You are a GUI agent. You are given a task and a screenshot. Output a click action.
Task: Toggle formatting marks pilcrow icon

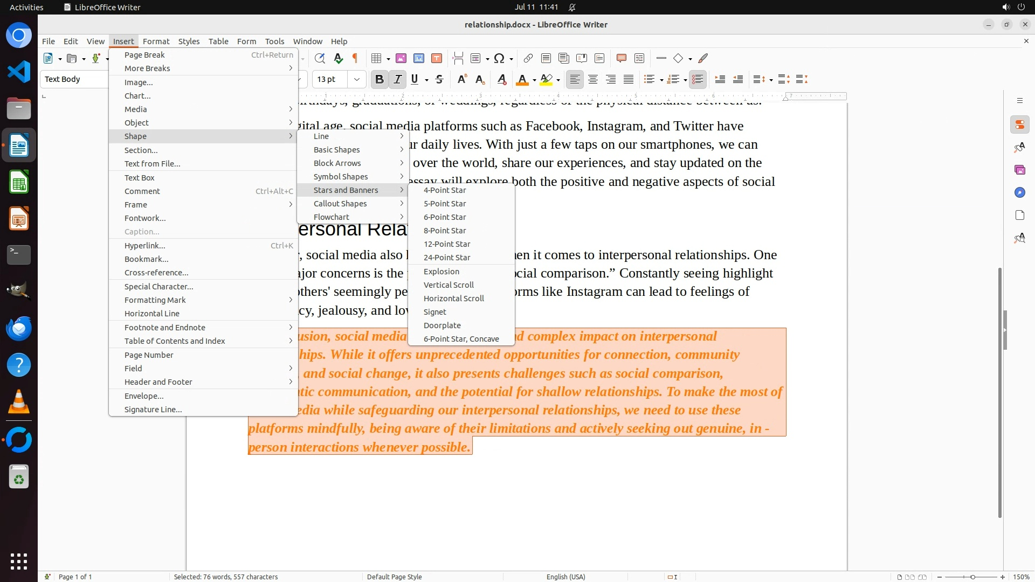point(355,58)
